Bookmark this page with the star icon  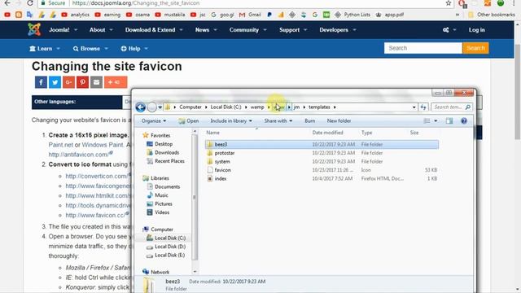pos(449,3)
